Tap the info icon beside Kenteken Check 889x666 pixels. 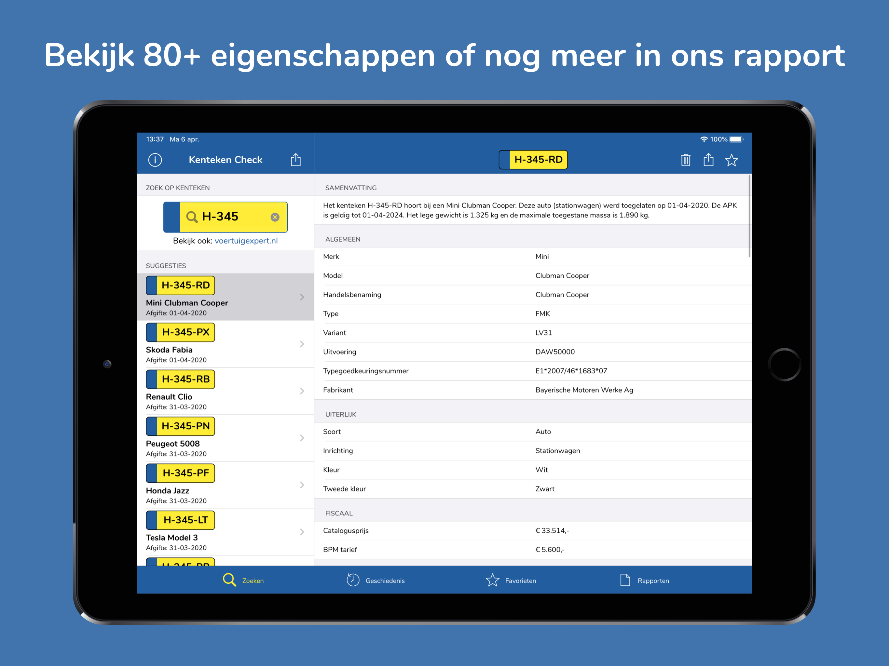(x=155, y=160)
